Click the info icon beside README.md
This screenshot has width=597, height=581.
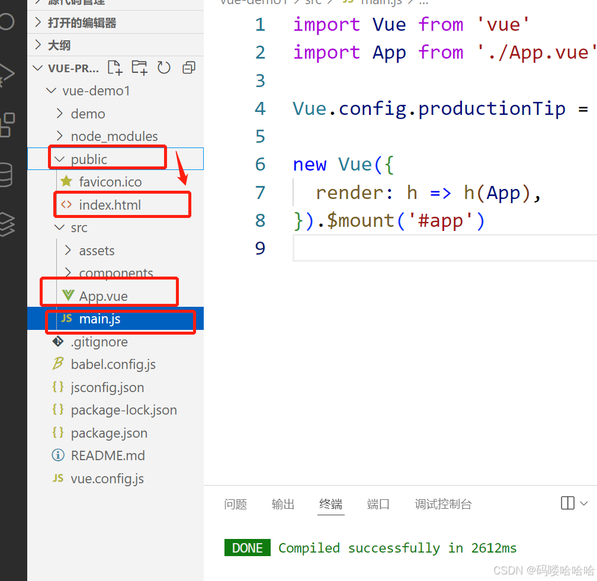[57, 455]
